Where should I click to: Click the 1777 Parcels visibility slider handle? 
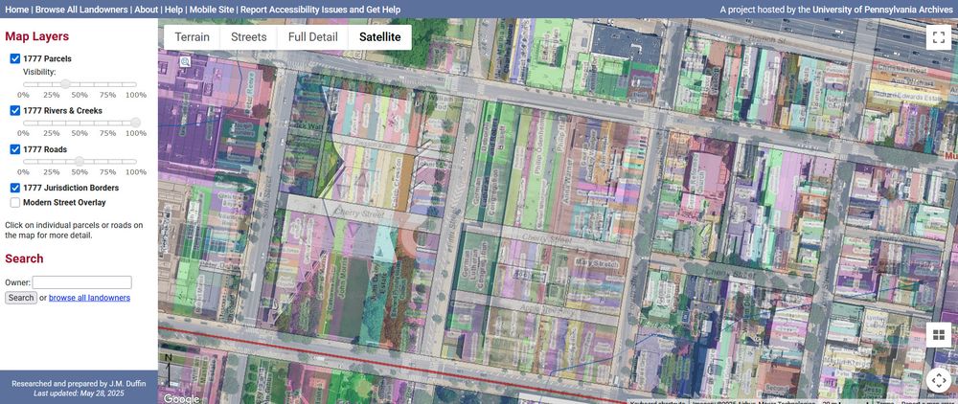click(65, 84)
